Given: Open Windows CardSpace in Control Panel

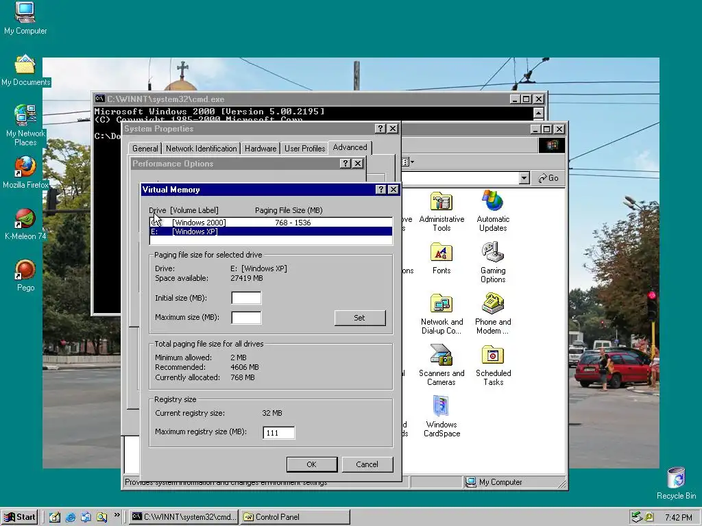Looking at the screenshot, I should pos(441,417).
